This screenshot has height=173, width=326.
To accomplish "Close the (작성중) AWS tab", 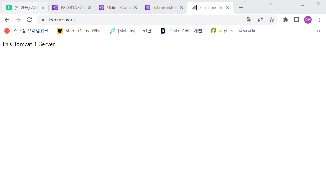I will tap(43, 8).
